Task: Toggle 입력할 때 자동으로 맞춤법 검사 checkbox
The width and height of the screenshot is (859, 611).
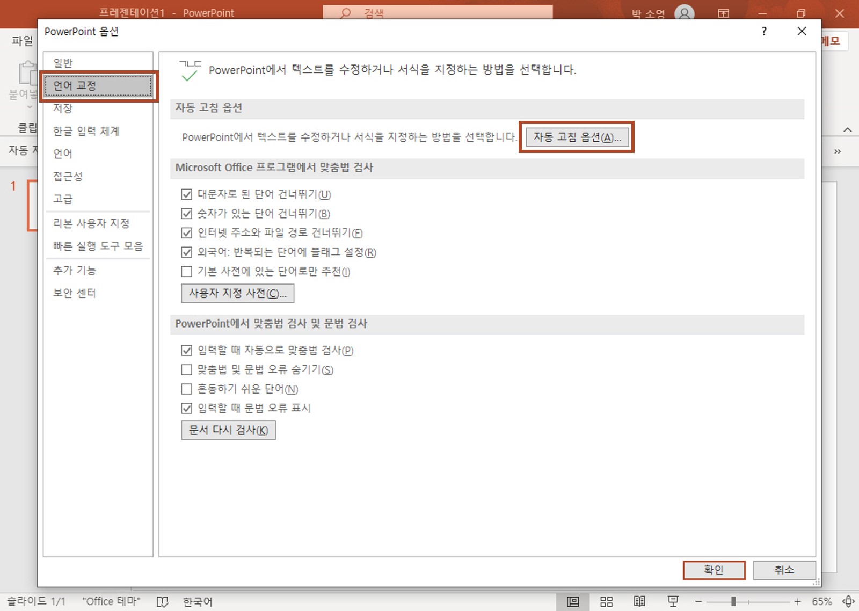Action: point(186,350)
